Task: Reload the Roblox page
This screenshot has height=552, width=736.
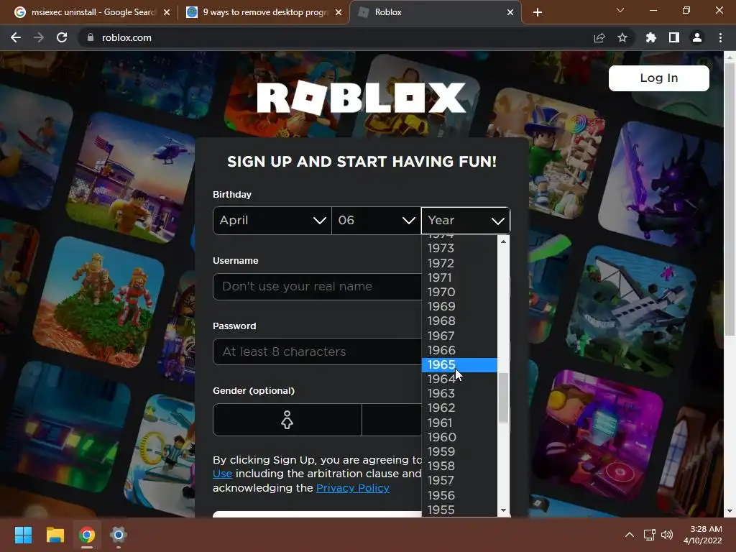Action: pyautogui.click(x=62, y=37)
